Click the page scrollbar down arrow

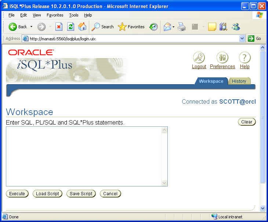263,208
